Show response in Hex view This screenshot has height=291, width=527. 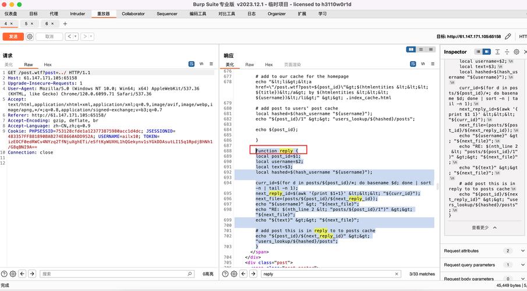click(269, 65)
